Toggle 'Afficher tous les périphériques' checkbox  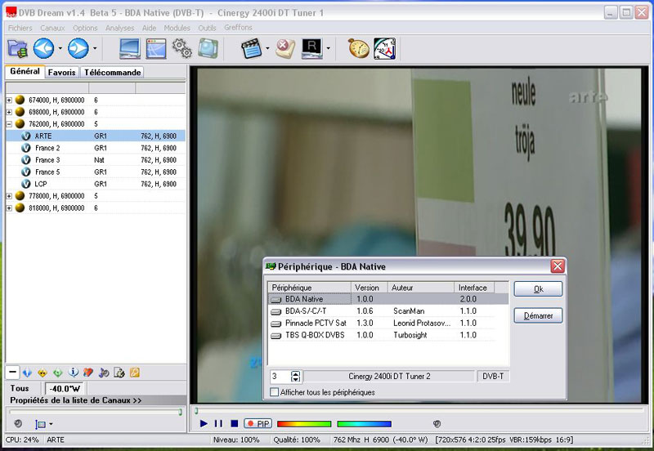tap(275, 392)
